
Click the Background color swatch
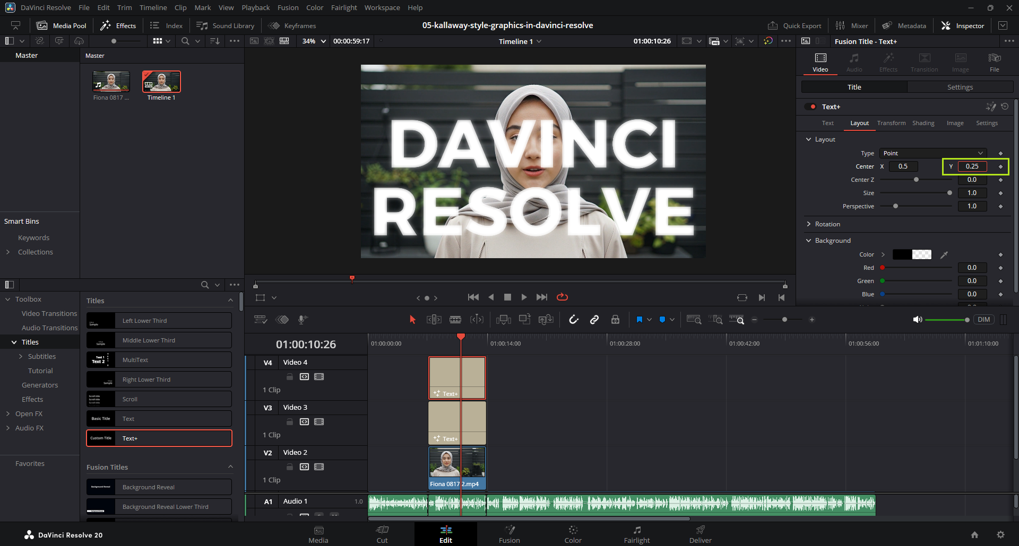tap(912, 255)
